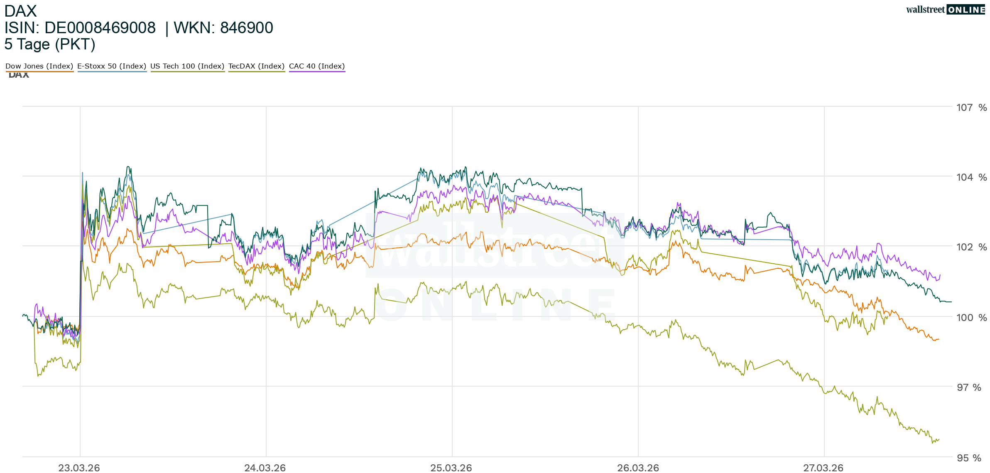990x473 pixels.
Task: Click the 25.03.26 date label
Action: tap(451, 468)
